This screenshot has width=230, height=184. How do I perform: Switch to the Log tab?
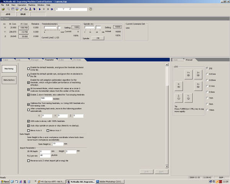point(19,60)
